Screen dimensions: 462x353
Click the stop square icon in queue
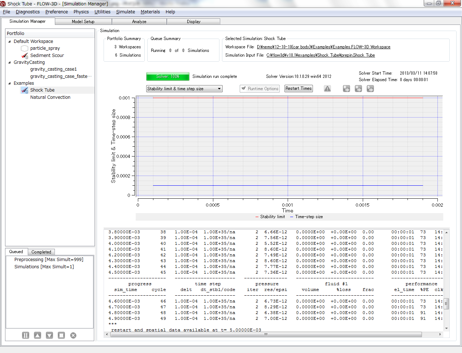tap(61, 335)
